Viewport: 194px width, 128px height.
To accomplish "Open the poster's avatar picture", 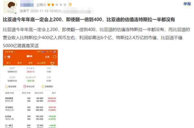I will tap(10, 7).
